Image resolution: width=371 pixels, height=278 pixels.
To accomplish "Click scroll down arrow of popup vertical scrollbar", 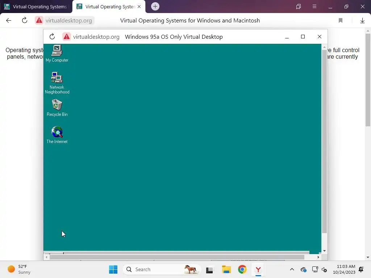I will (324, 250).
